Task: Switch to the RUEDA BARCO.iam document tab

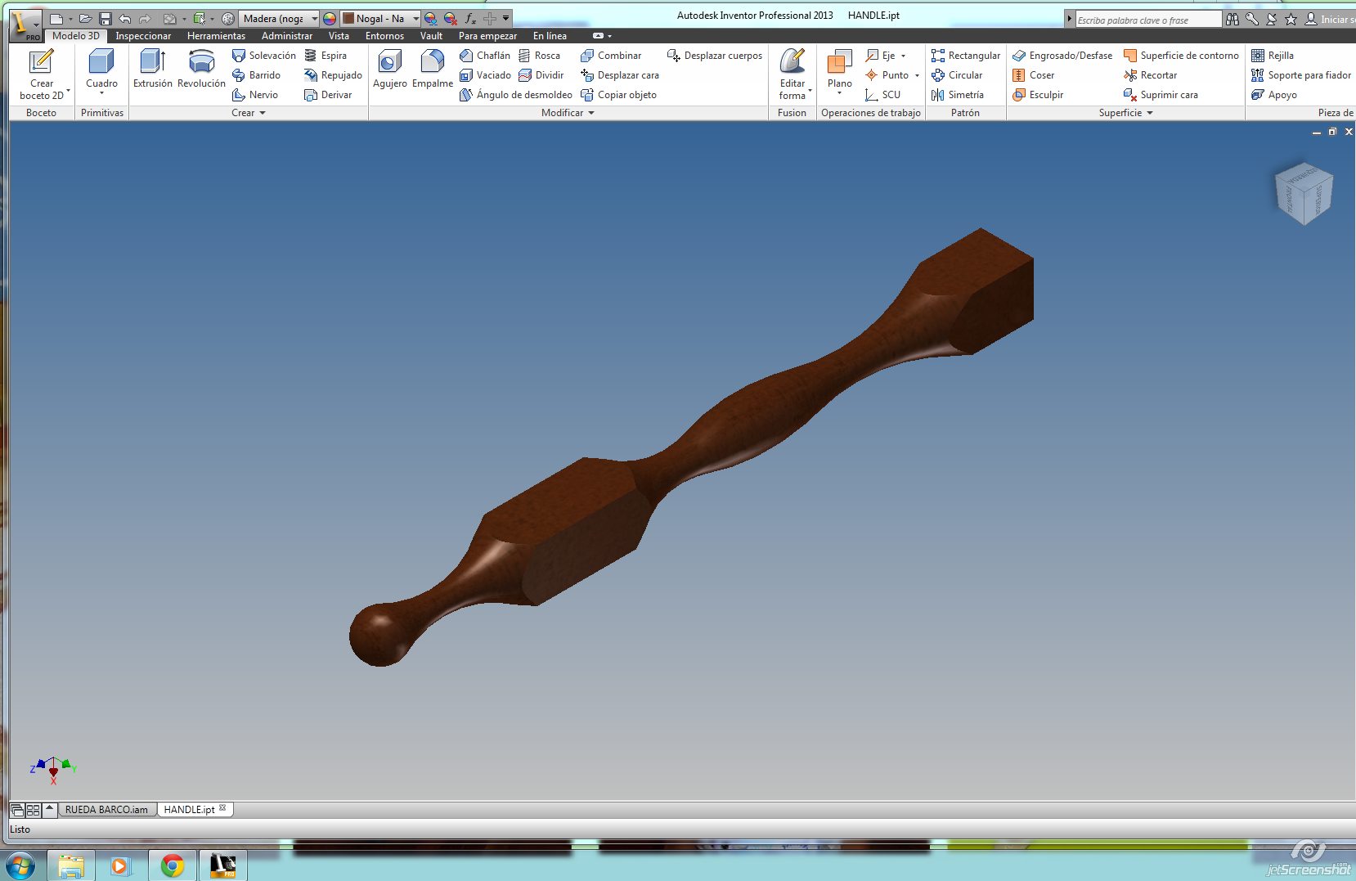Action: 106,810
